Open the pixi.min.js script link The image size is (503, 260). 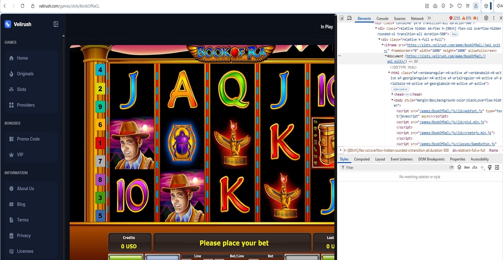pos(452,122)
